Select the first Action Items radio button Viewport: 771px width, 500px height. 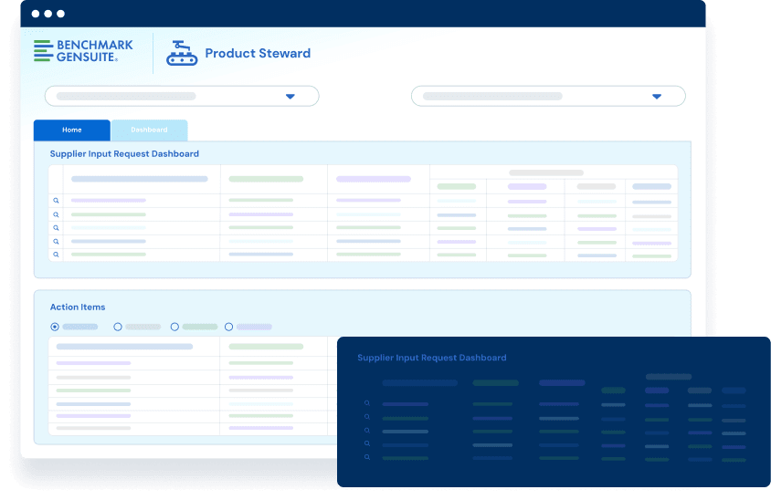[55, 327]
